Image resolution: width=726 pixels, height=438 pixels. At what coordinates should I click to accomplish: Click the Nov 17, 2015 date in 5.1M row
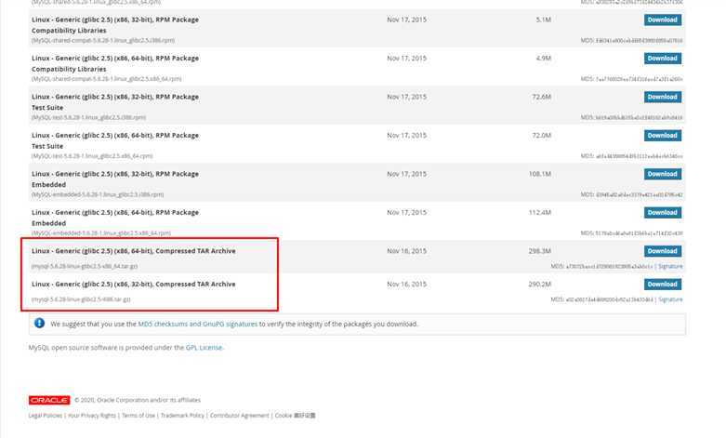[406, 20]
